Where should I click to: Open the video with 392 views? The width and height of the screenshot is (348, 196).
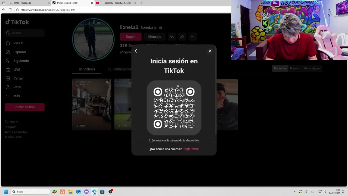coord(92,105)
